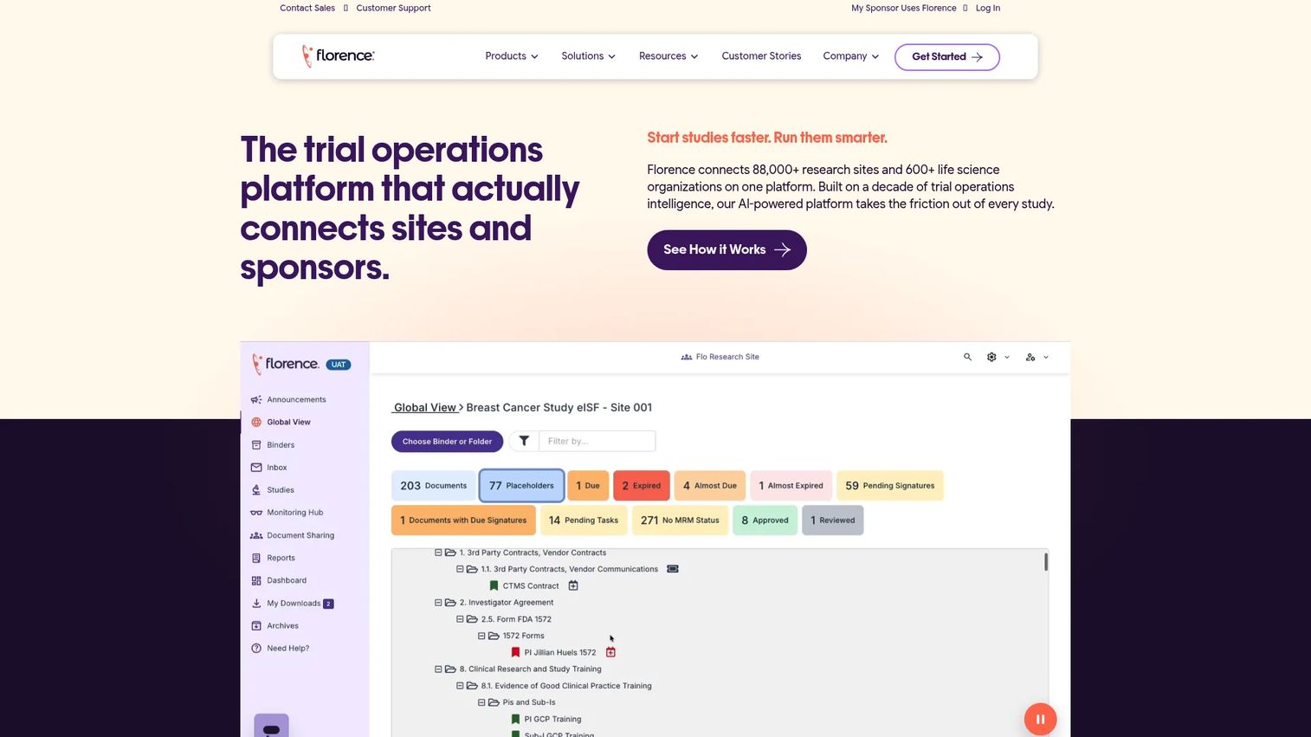
Task: Select the 271 No MRM Status tile
Action: pyautogui.click(x=680, y=520)
